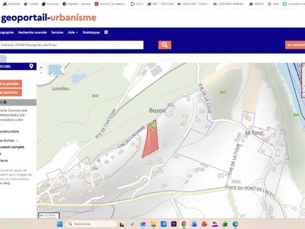305x229 pixels.
Task: Open the blue square slash-logo taskbar icon
Action: coord(164,224)
